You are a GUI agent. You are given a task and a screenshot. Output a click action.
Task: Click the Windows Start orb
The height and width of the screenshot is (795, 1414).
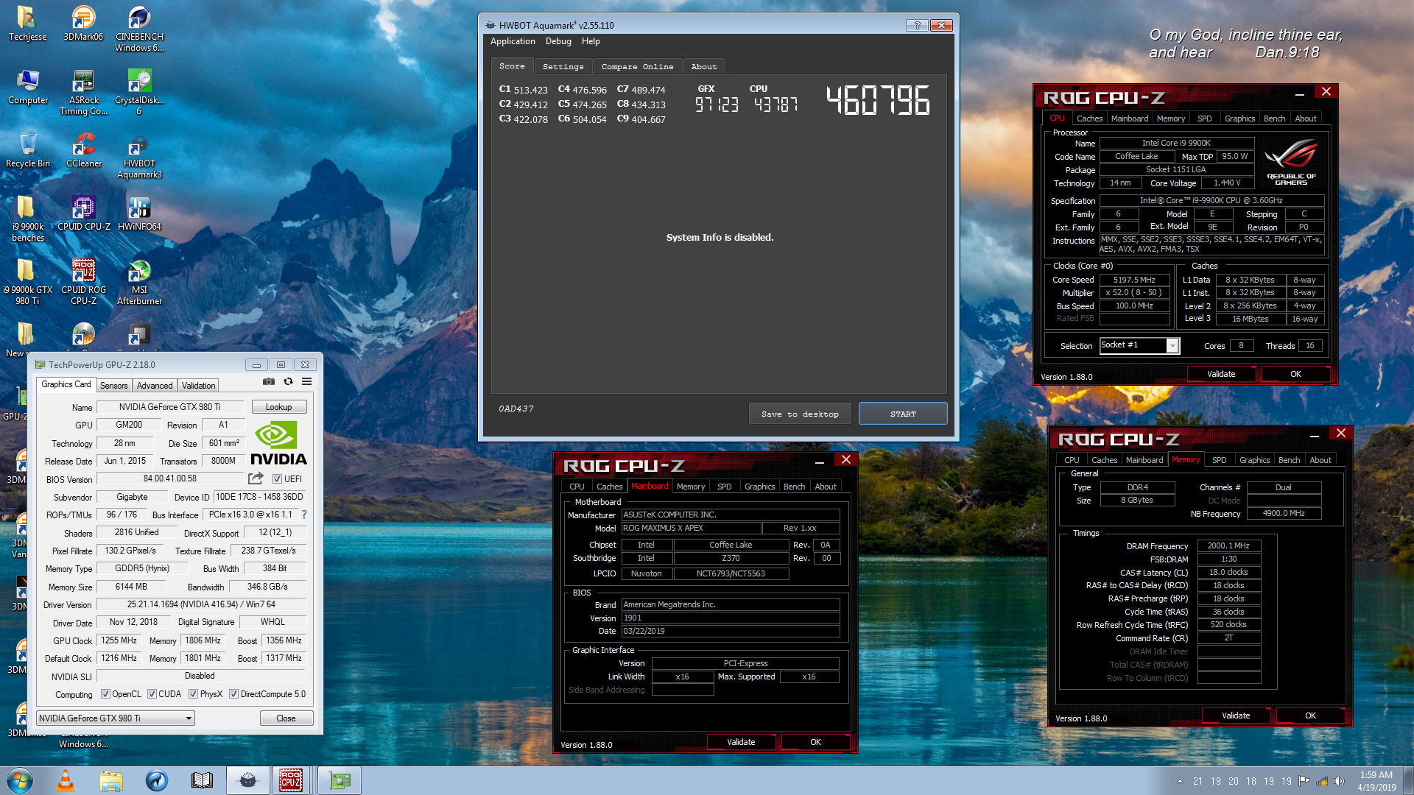(x=20, y=780)
